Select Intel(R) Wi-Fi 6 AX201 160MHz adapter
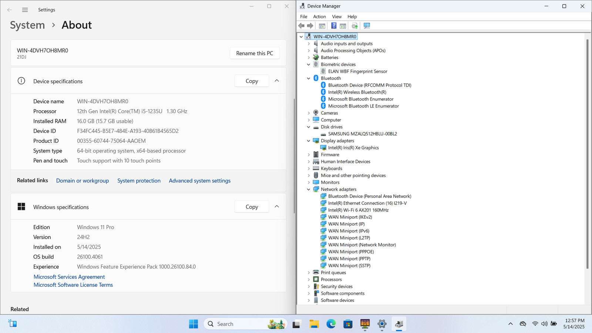592x333 pixels. 358,210
